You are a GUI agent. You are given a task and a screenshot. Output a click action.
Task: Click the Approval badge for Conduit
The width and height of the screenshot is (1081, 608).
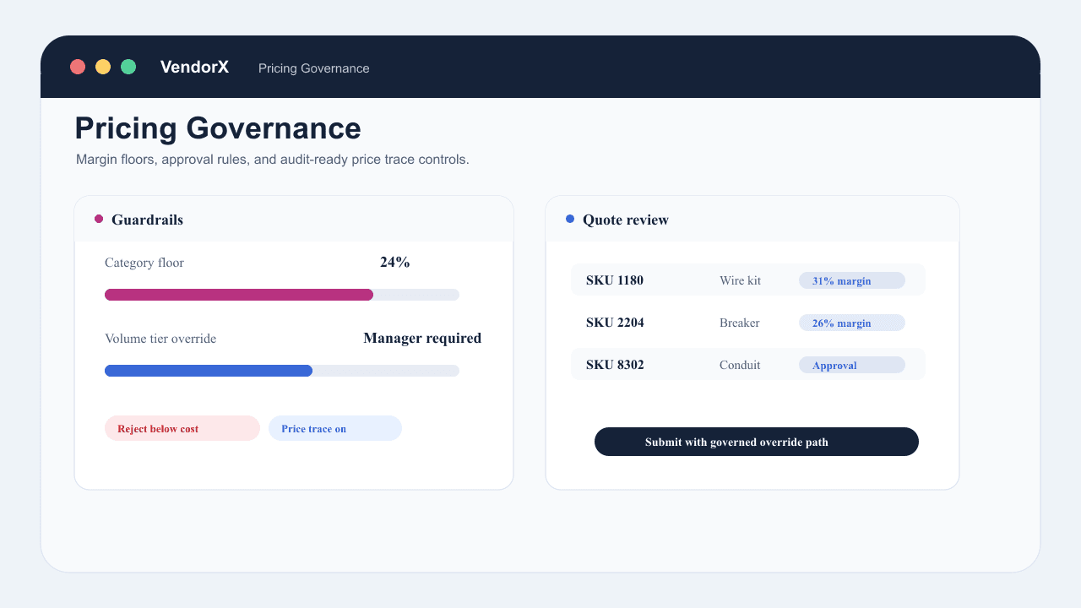point(852,365)
